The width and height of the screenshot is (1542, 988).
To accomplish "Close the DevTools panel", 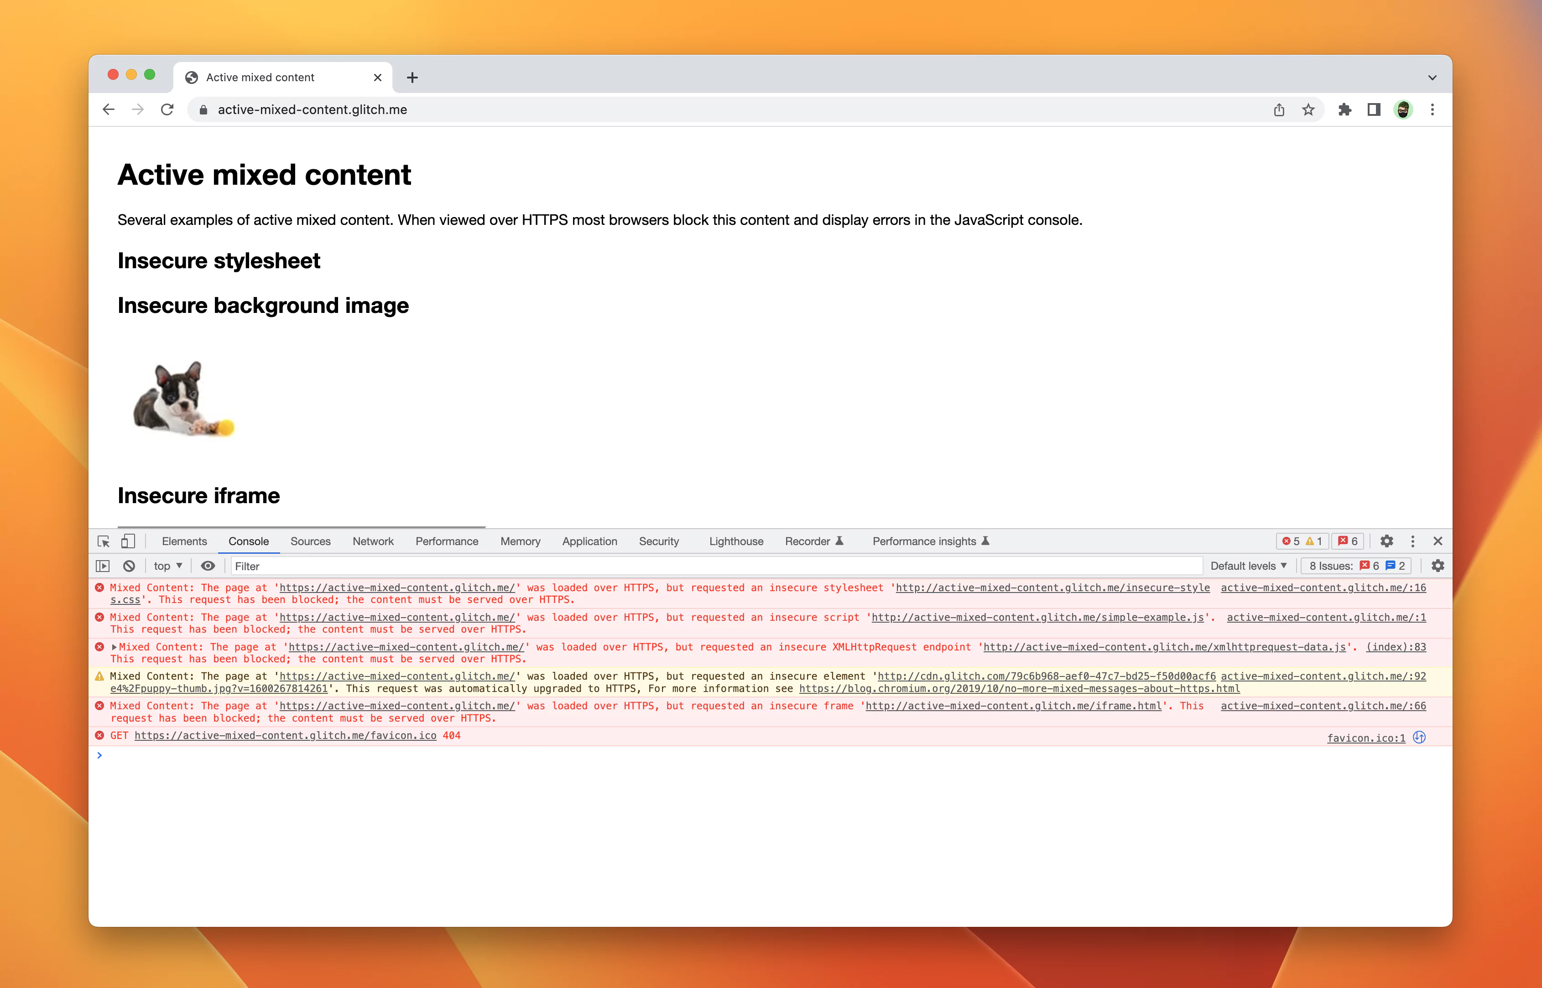I will pos(1438,541).
